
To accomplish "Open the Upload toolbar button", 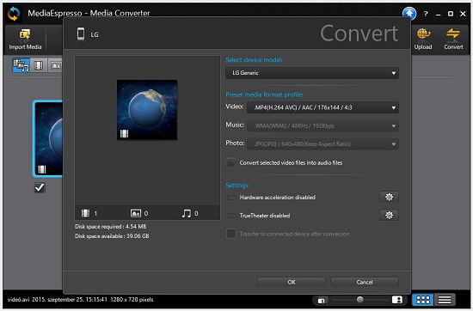I will point(423,39).
